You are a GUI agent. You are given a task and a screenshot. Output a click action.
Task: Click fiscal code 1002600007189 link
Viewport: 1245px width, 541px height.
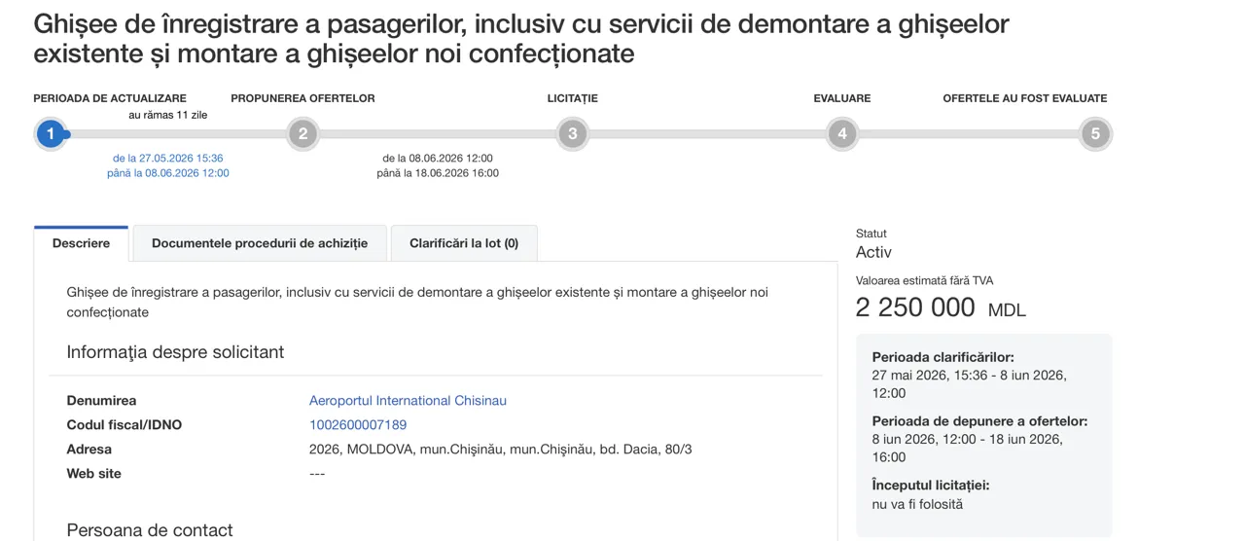tap(358, 425)
